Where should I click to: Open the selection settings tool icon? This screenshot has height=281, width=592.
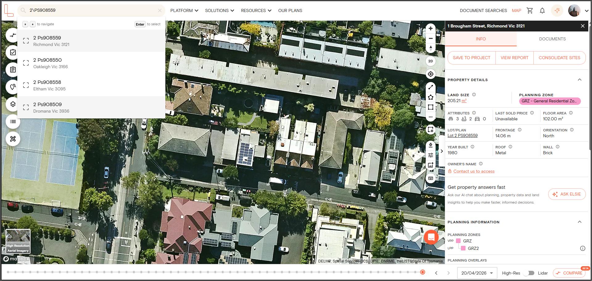431,130
